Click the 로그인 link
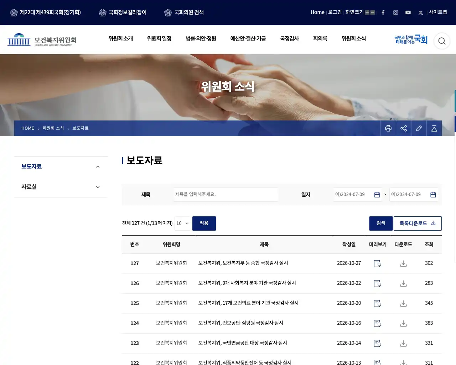 335,12
